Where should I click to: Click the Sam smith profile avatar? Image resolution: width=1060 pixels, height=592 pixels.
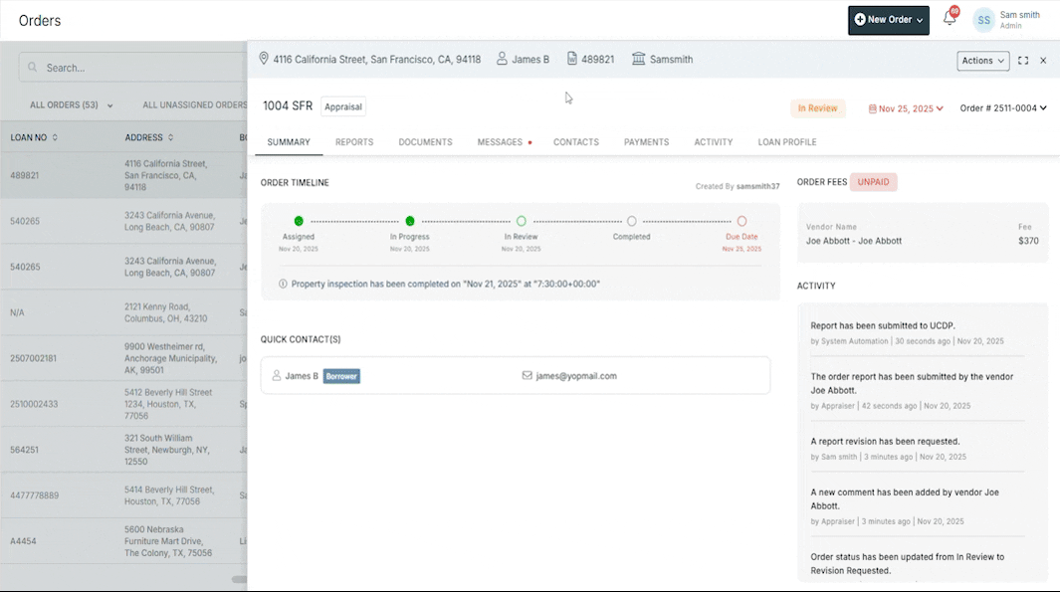pos(983,20)
